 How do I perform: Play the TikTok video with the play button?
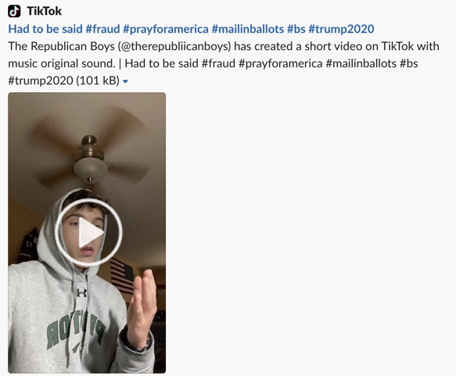(x=88, y=232)
